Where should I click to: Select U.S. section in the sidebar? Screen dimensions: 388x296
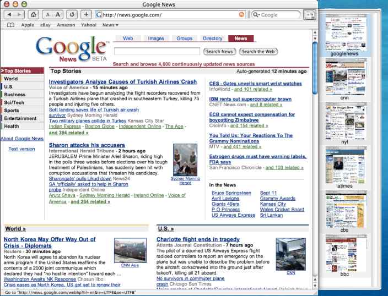click(22, 87)
